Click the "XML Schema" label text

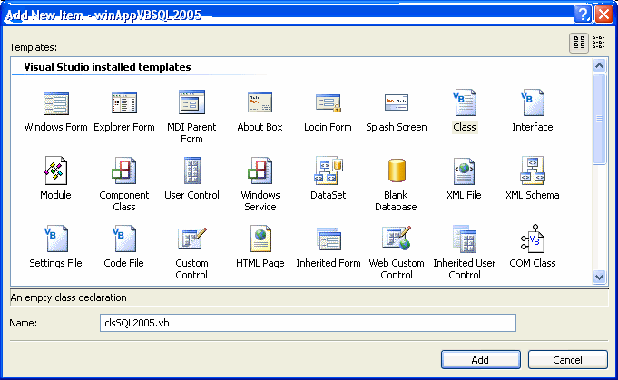[x=533, y=195]
